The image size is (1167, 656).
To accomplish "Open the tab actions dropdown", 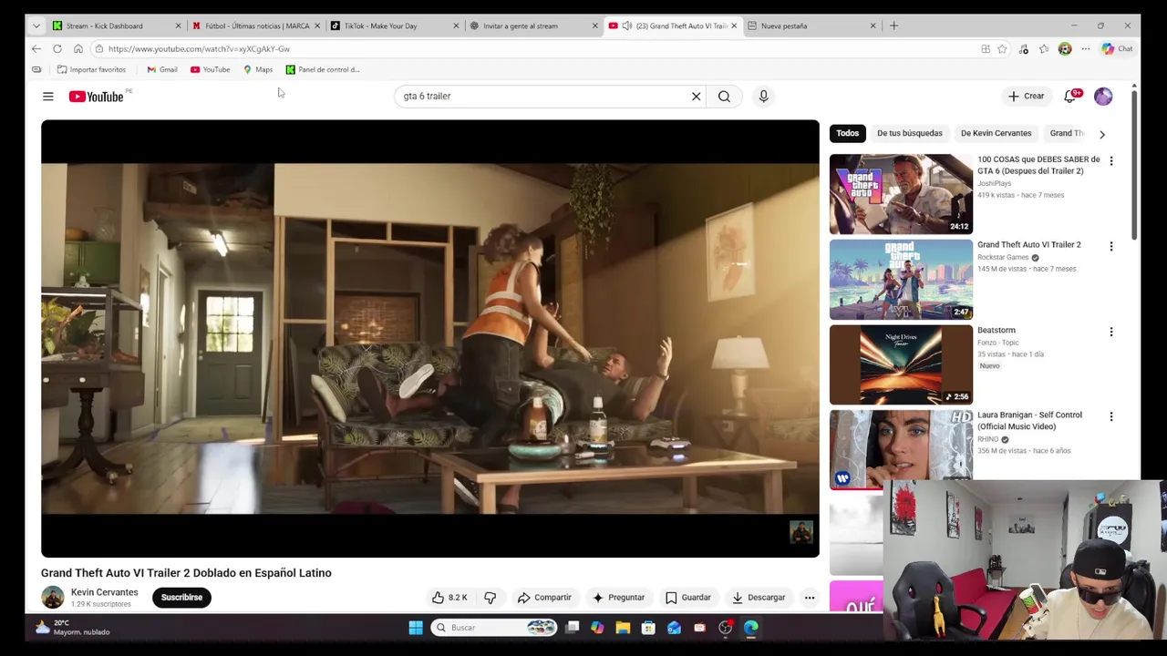I will click(36, 26).
